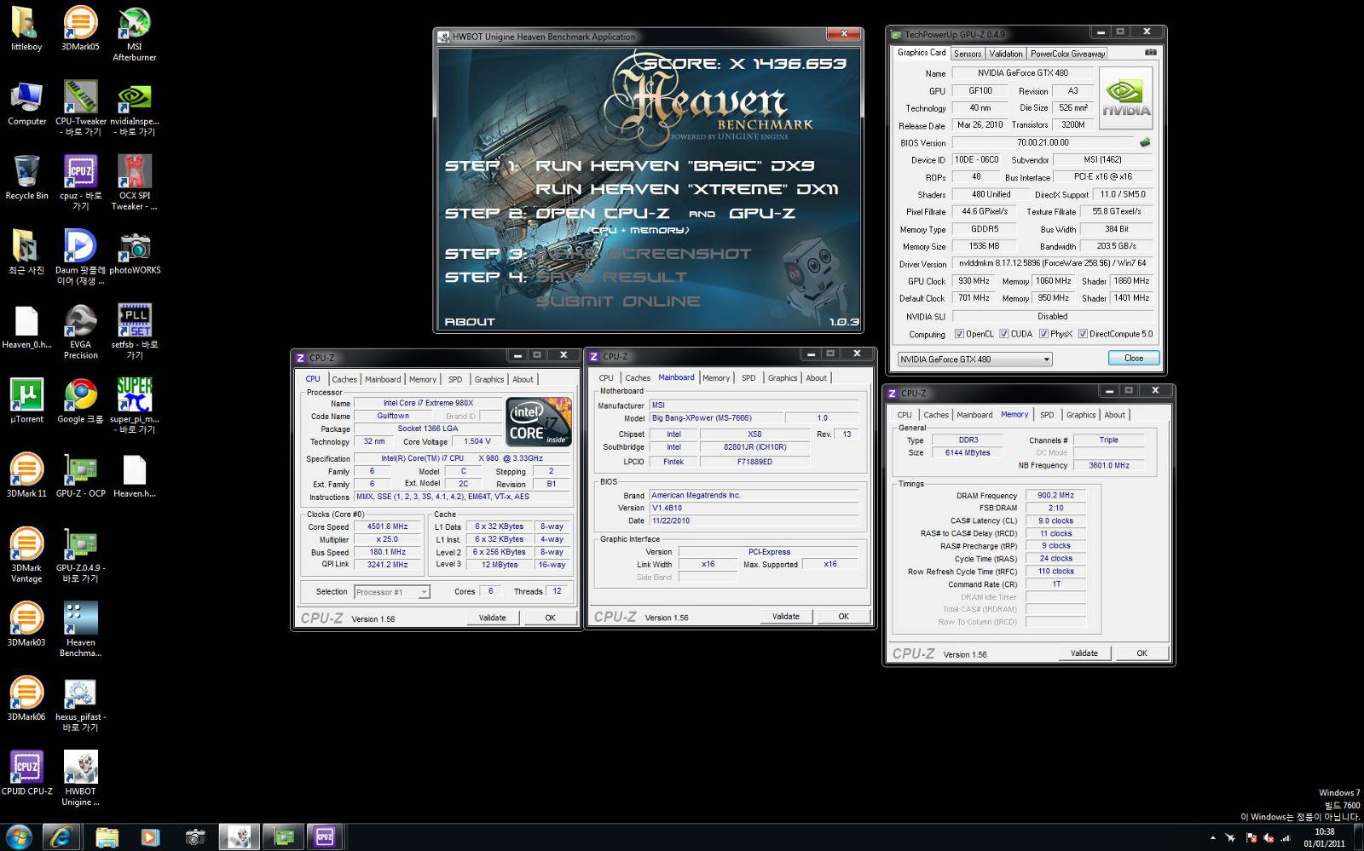Toggle DirectCompute 5.0 checkbox
1364x851 pixels.
click(1083, 334)
